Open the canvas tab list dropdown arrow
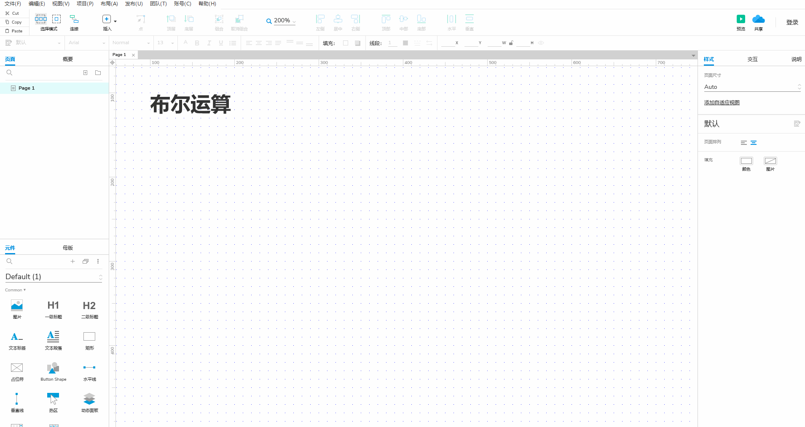Viewport: 805px width, 427px height. 693,56
